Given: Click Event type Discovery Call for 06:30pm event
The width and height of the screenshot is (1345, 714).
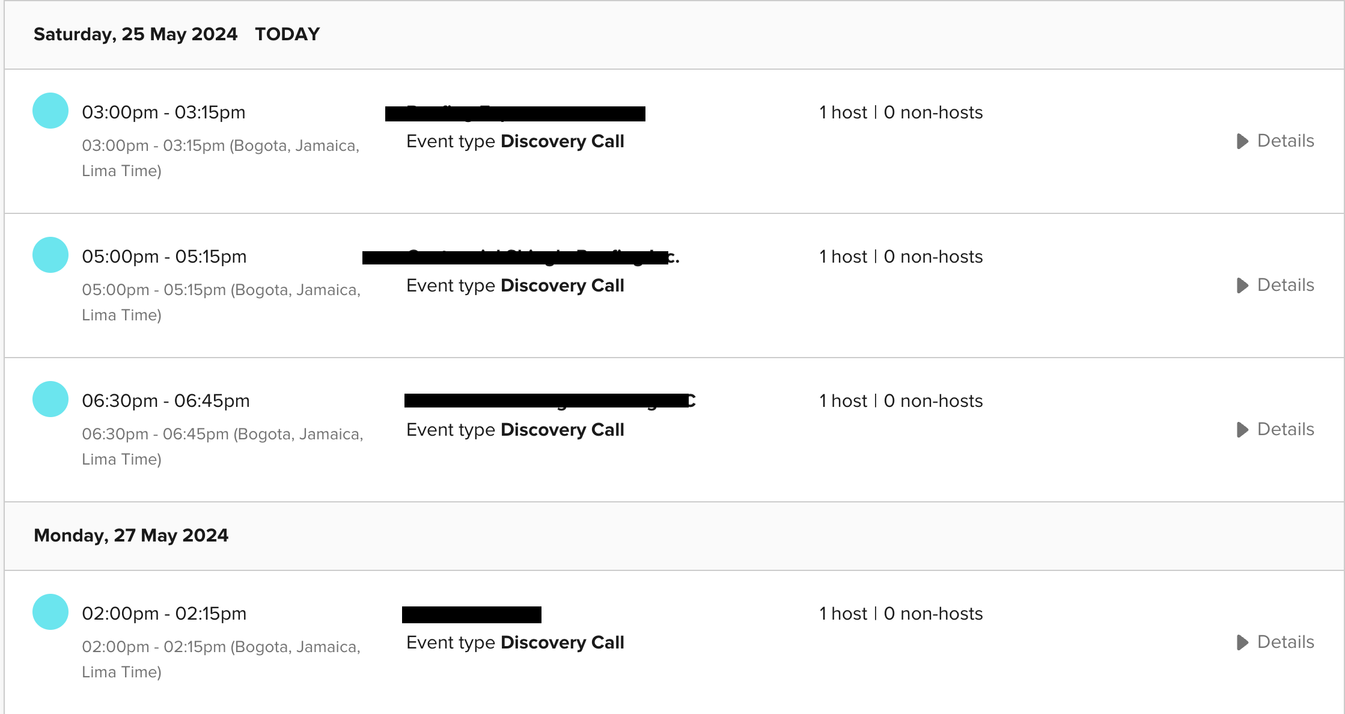Looking at the screenshot, I should click(x=515, y=430).
